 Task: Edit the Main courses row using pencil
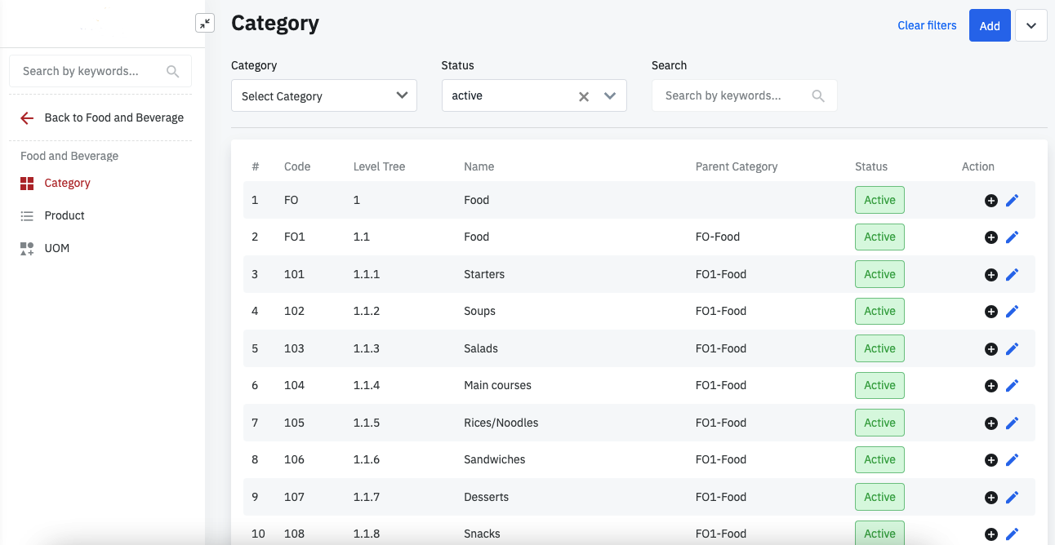point(1012,385)
